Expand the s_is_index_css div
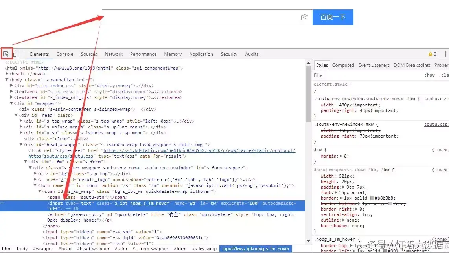Image resolution: width=449 pixels, height=253 pixels. pos(11,86)
